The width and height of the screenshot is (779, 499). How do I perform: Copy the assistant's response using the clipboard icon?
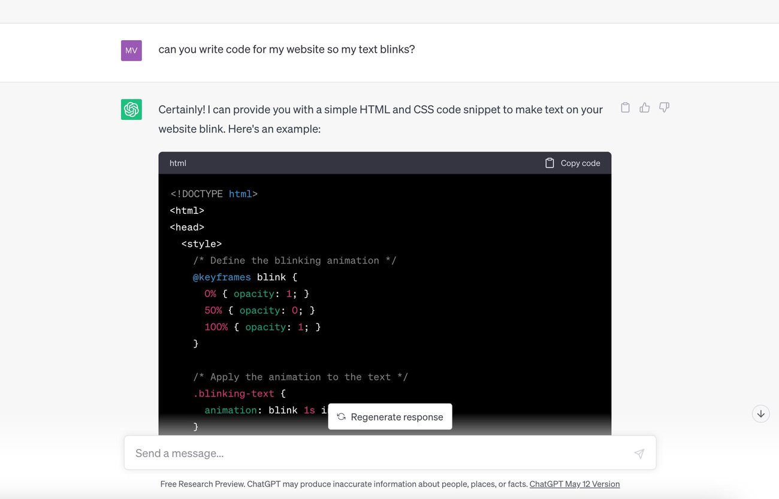(625, 107)
